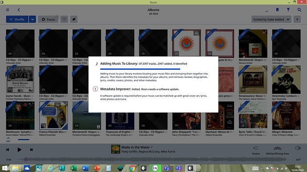Open PowerPoint from taskbar
The width and height of the screenshot is (307, 172).
point(97,168)
